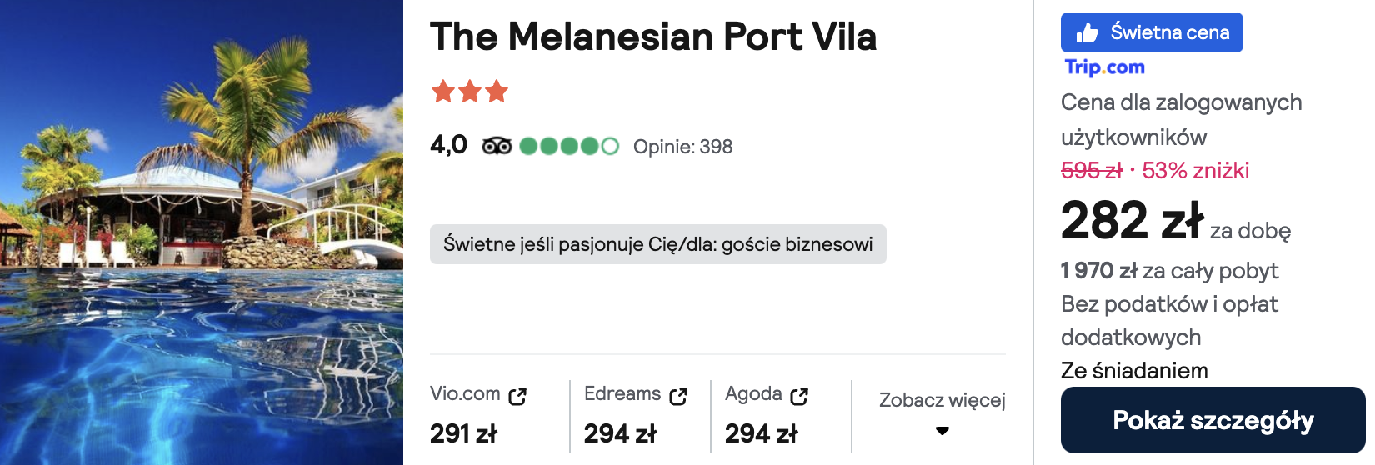Click the three-star hotel rating icons
This screenshot has height=465, width=1375.
[470, 91]
